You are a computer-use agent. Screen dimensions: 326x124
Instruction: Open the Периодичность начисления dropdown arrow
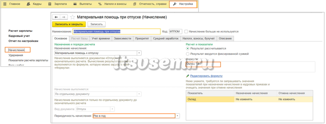pos(177,116)
